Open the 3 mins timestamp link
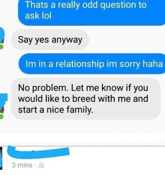The width and height of the screenshot is (165, 175). [22, 165]
